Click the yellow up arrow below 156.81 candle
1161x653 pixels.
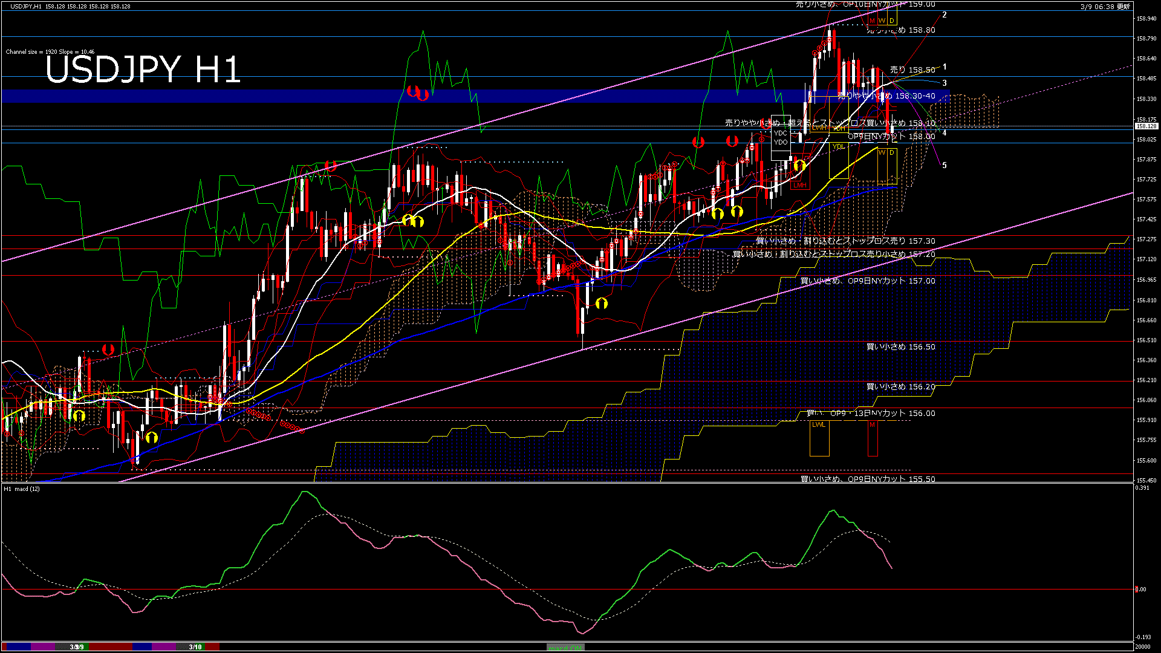pyautogui.click(x=601, y=304)
